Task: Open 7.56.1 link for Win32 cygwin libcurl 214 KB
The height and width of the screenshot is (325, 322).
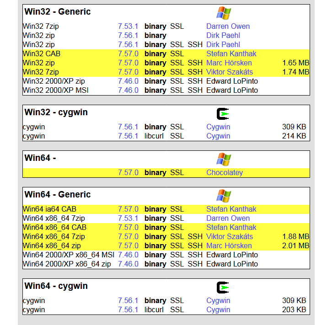Action: 128,136
